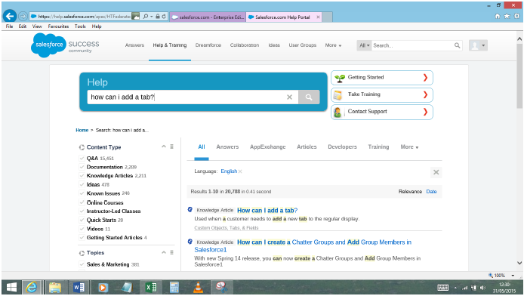Switch to the Answers results tab
524x296 pixels.
(x=227, y=147)
